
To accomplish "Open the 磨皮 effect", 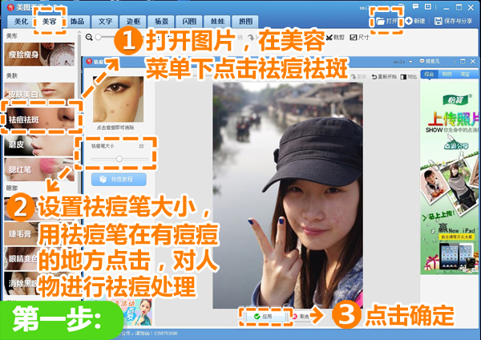I will (x=39, y=144).
